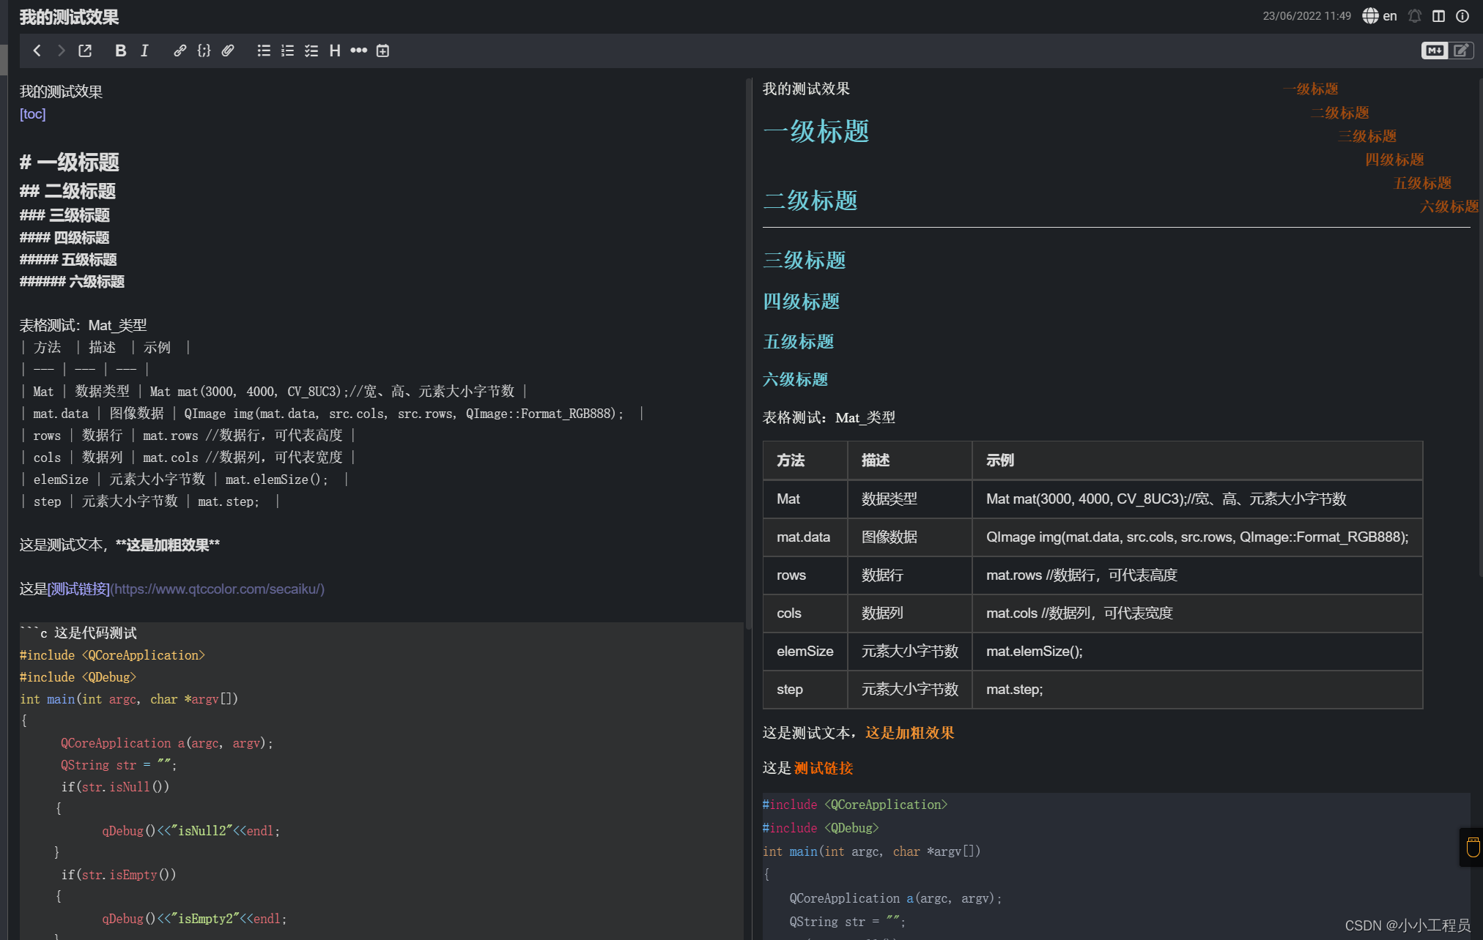Insert date-time with calendar plus icon
Viewport: 1483px width, 940px height.
click(382, 51)
